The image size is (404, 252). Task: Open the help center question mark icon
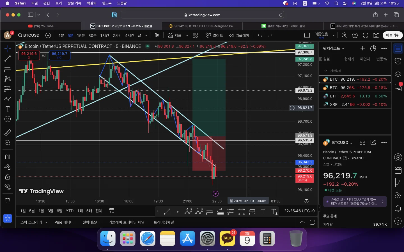pyautogui.click(x=398, y=221)
